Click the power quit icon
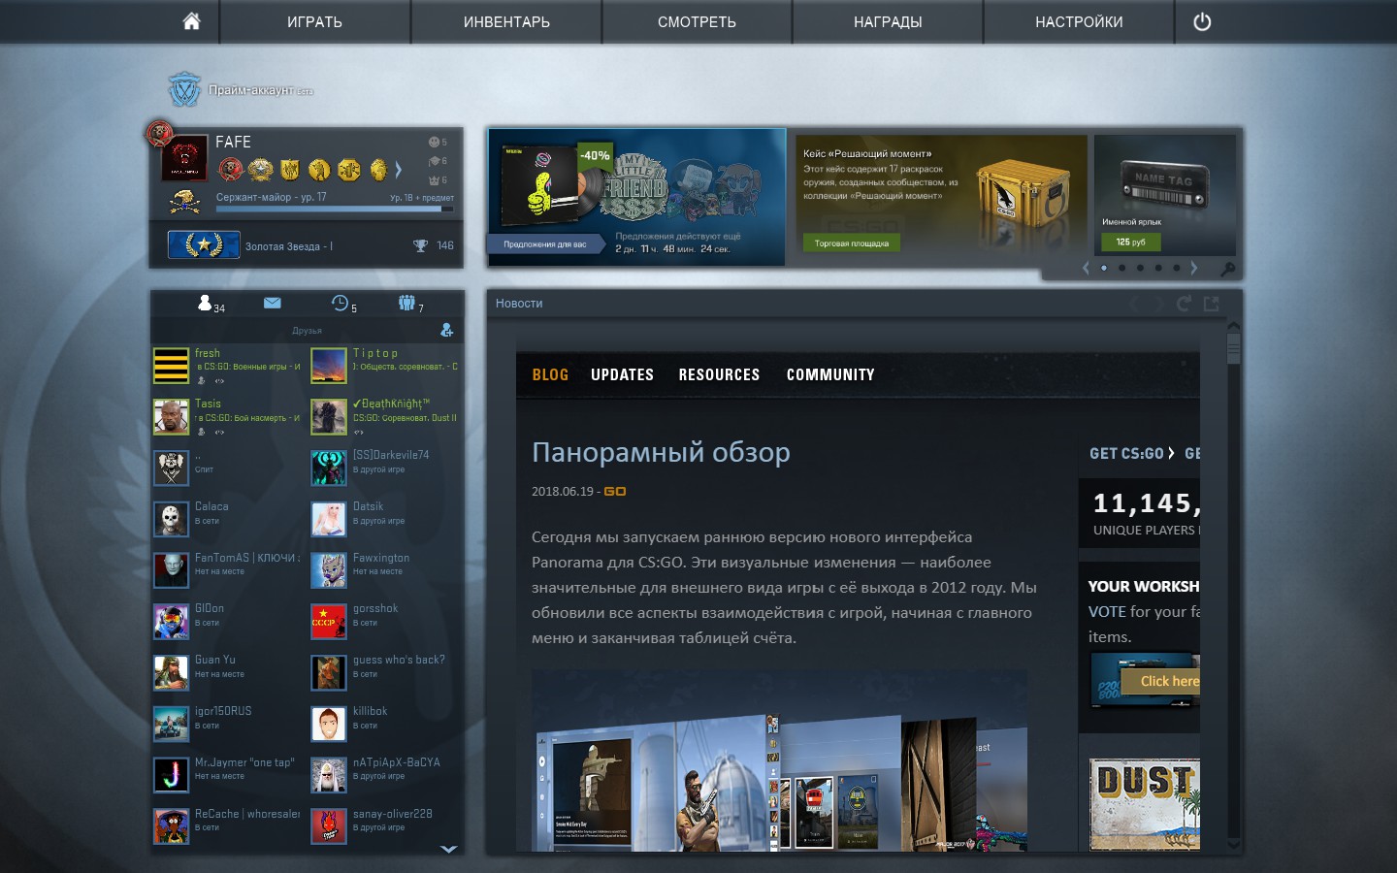 pyautogui.click(x=1202, y=21)
